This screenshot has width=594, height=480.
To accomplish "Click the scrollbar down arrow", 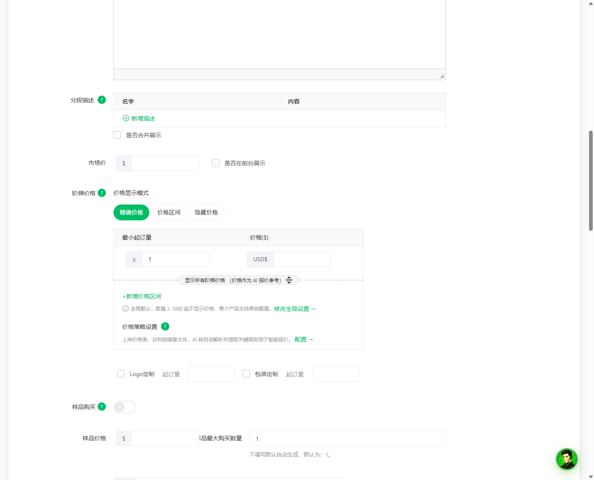I will point(591,477).
